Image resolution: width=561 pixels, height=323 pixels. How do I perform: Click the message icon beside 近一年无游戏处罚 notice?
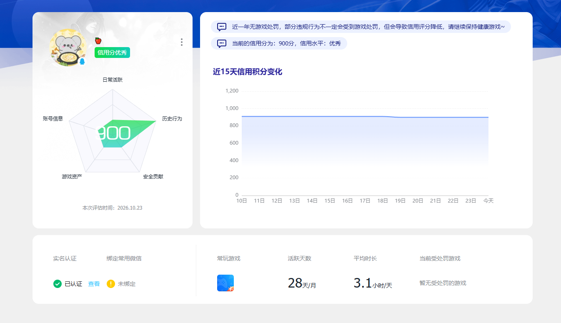tap(222, 27)
